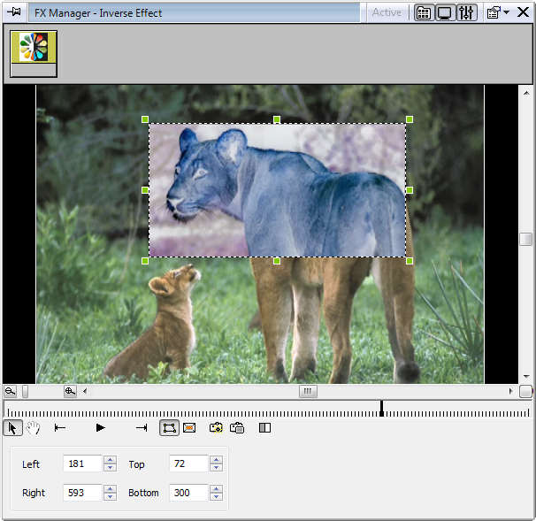Viewport: 536px width, 521px height.
Task: Click the Bottom value field
Action: pos(188,493)
